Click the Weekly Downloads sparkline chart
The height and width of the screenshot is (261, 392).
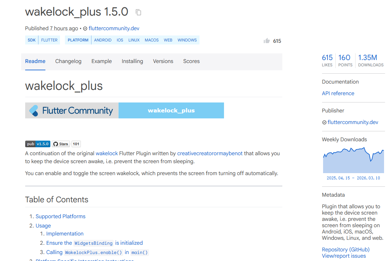click(x=353, y=160)
